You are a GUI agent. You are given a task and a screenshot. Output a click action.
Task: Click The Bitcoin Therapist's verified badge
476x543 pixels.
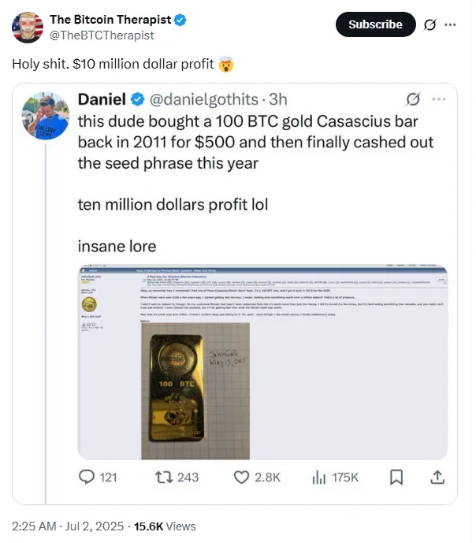pyautogui.click(x=180, y=19)
